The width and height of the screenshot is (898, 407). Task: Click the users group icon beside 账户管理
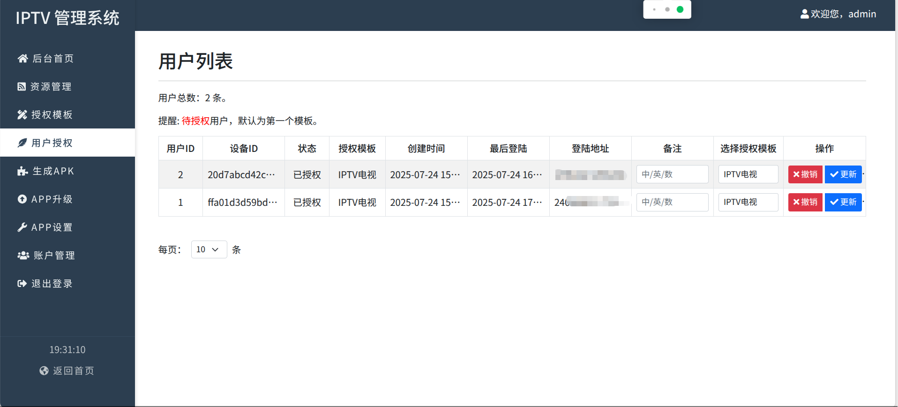(x=23, y=255)
